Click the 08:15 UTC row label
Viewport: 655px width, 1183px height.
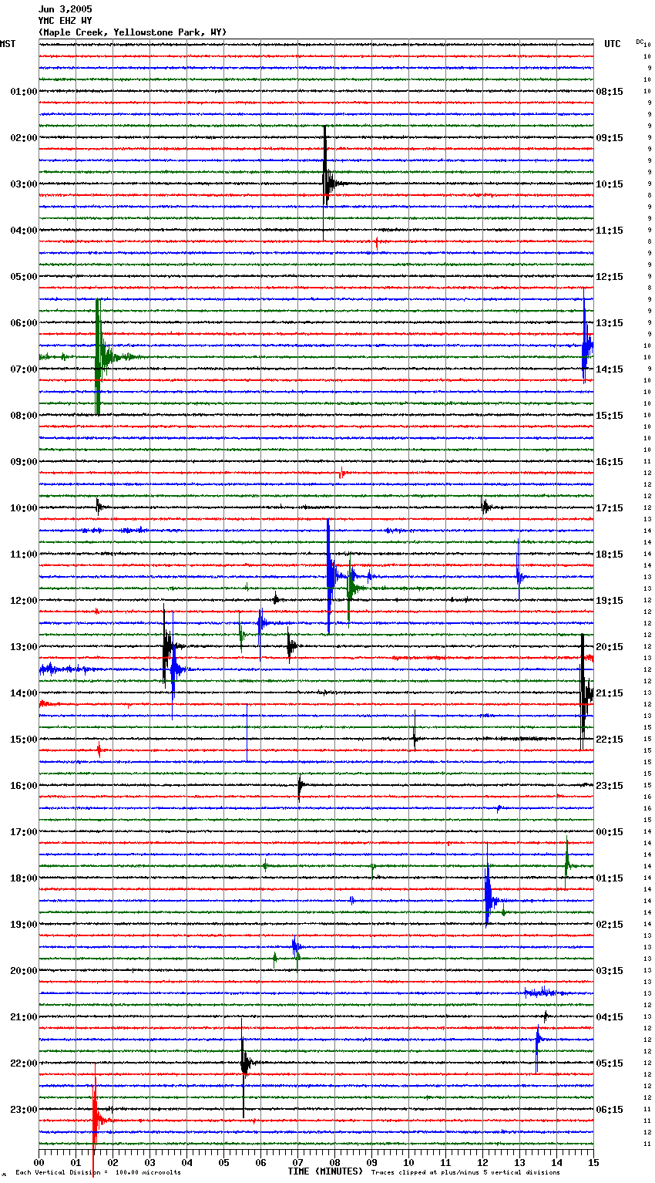tap(610, 92)
